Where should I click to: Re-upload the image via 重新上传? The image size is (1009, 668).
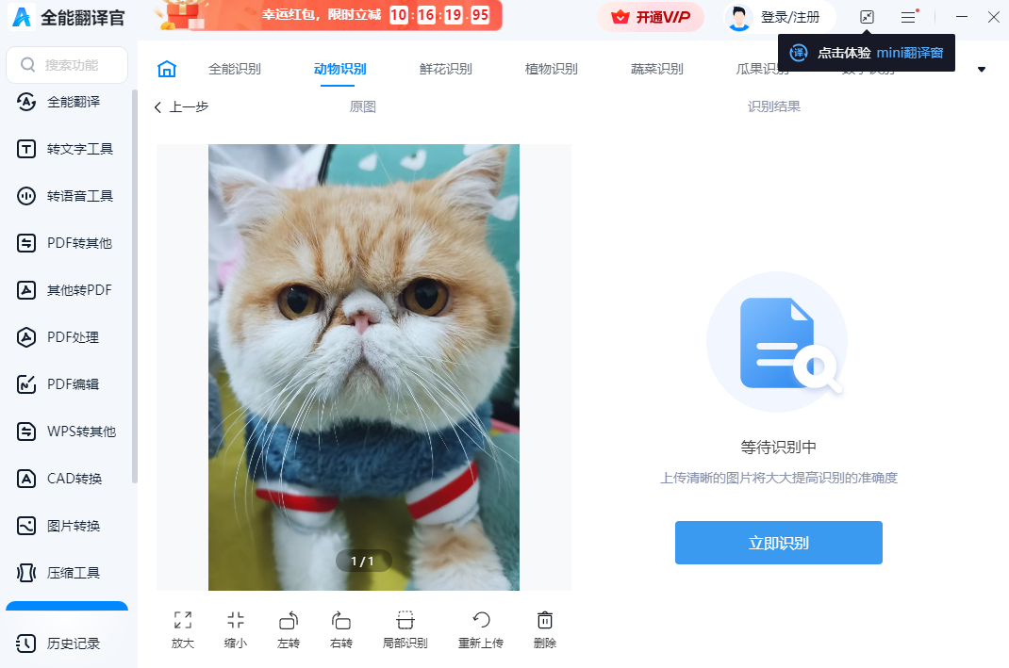[x=481, y=627]
